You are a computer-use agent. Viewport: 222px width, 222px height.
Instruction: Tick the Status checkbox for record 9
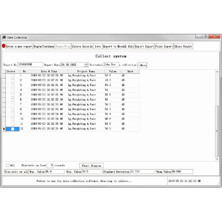click(x=13, y=114)
